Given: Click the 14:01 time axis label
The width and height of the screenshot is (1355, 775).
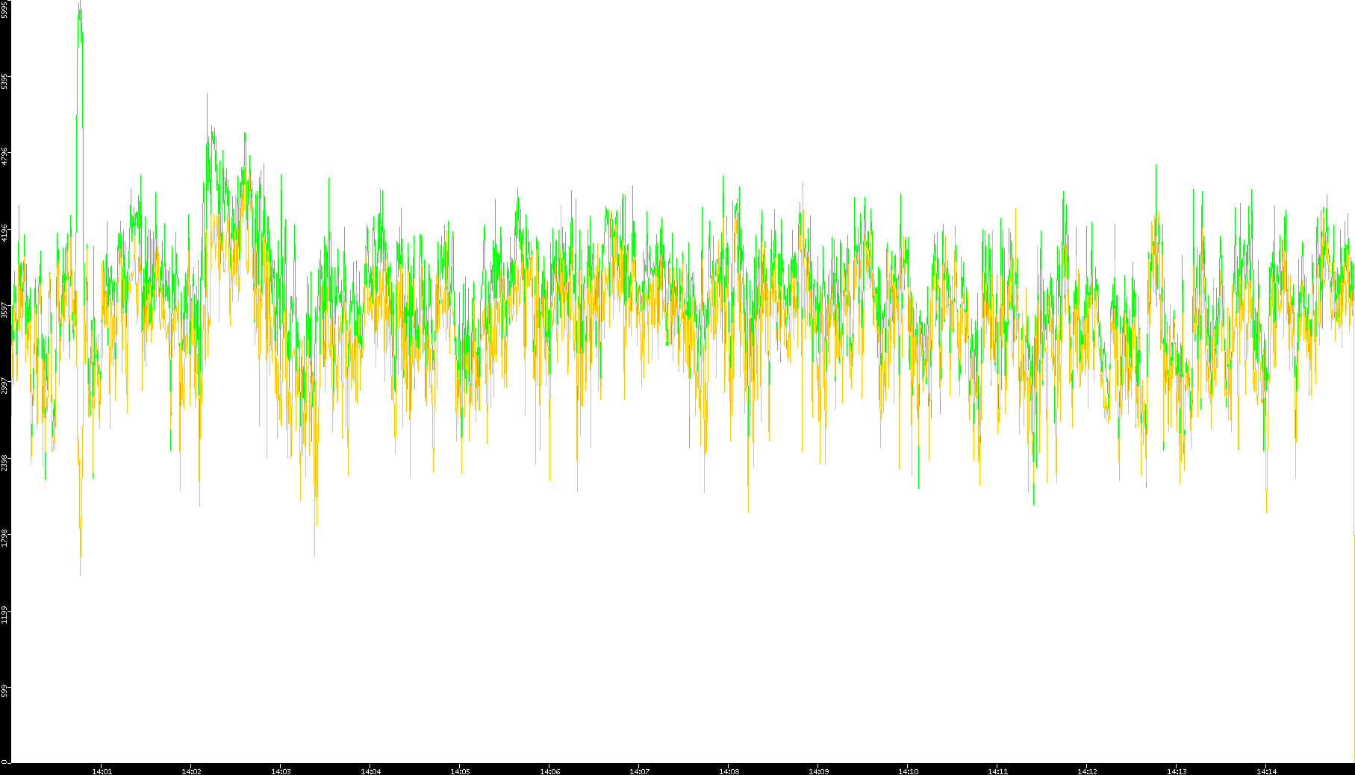Looking at the screenshot, I should (x=102, y=771).
